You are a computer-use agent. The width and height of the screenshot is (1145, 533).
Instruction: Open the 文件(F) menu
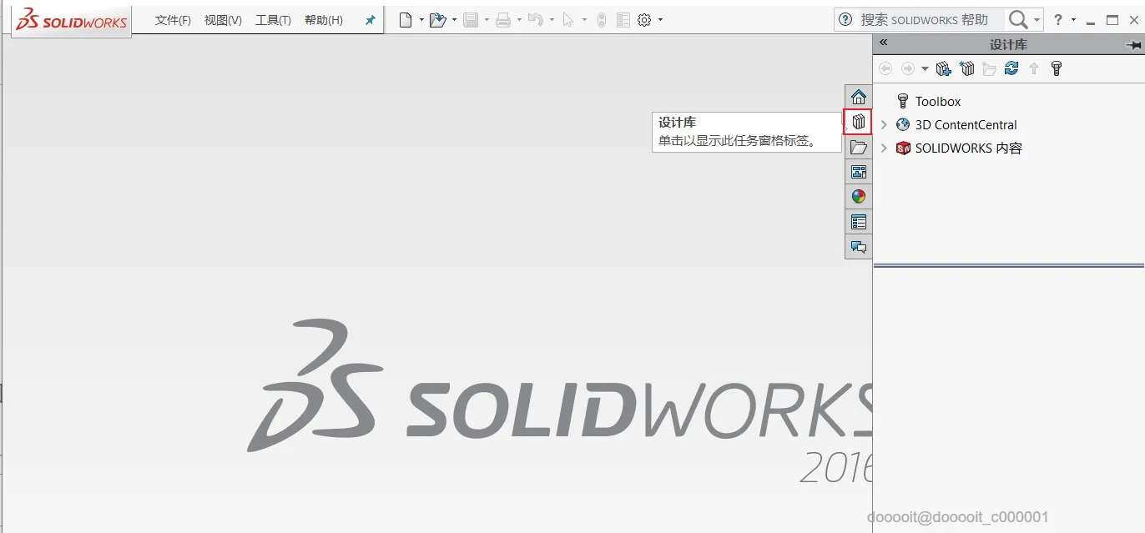(x=173, y=20)
